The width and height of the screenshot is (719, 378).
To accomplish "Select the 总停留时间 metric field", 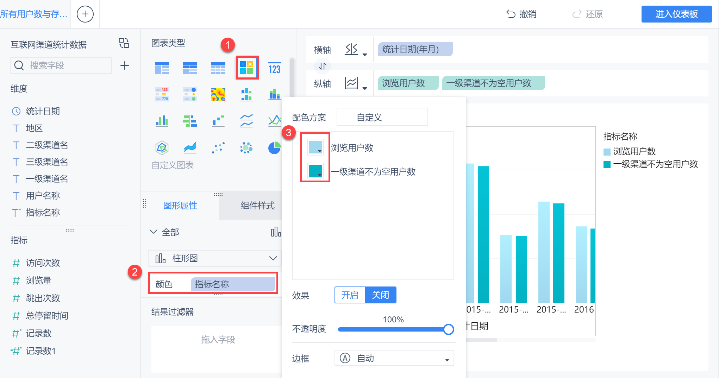I will 47,316.
